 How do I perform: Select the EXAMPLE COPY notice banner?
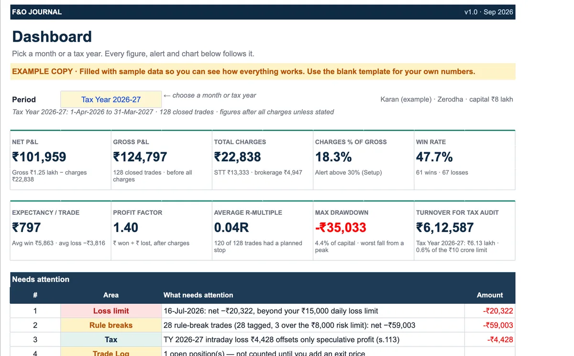coord(263,72)
